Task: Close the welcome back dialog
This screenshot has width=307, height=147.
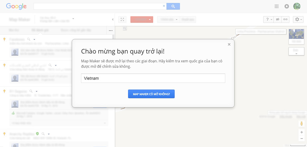Action: (x=229, y=45)
